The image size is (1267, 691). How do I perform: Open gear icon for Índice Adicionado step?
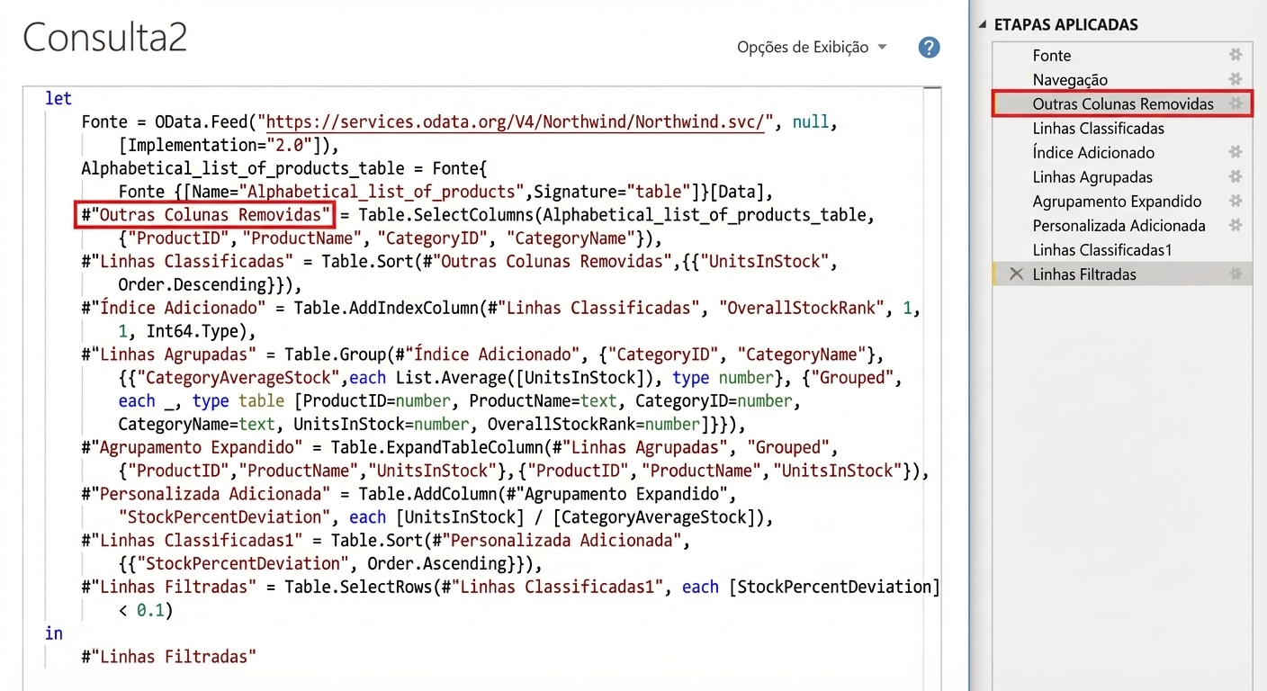tap(1236, 153)
